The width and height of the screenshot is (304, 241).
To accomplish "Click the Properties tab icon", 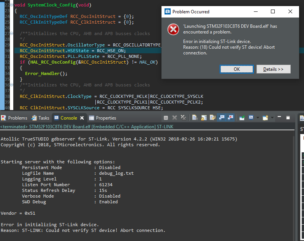I will pos(91,118).
